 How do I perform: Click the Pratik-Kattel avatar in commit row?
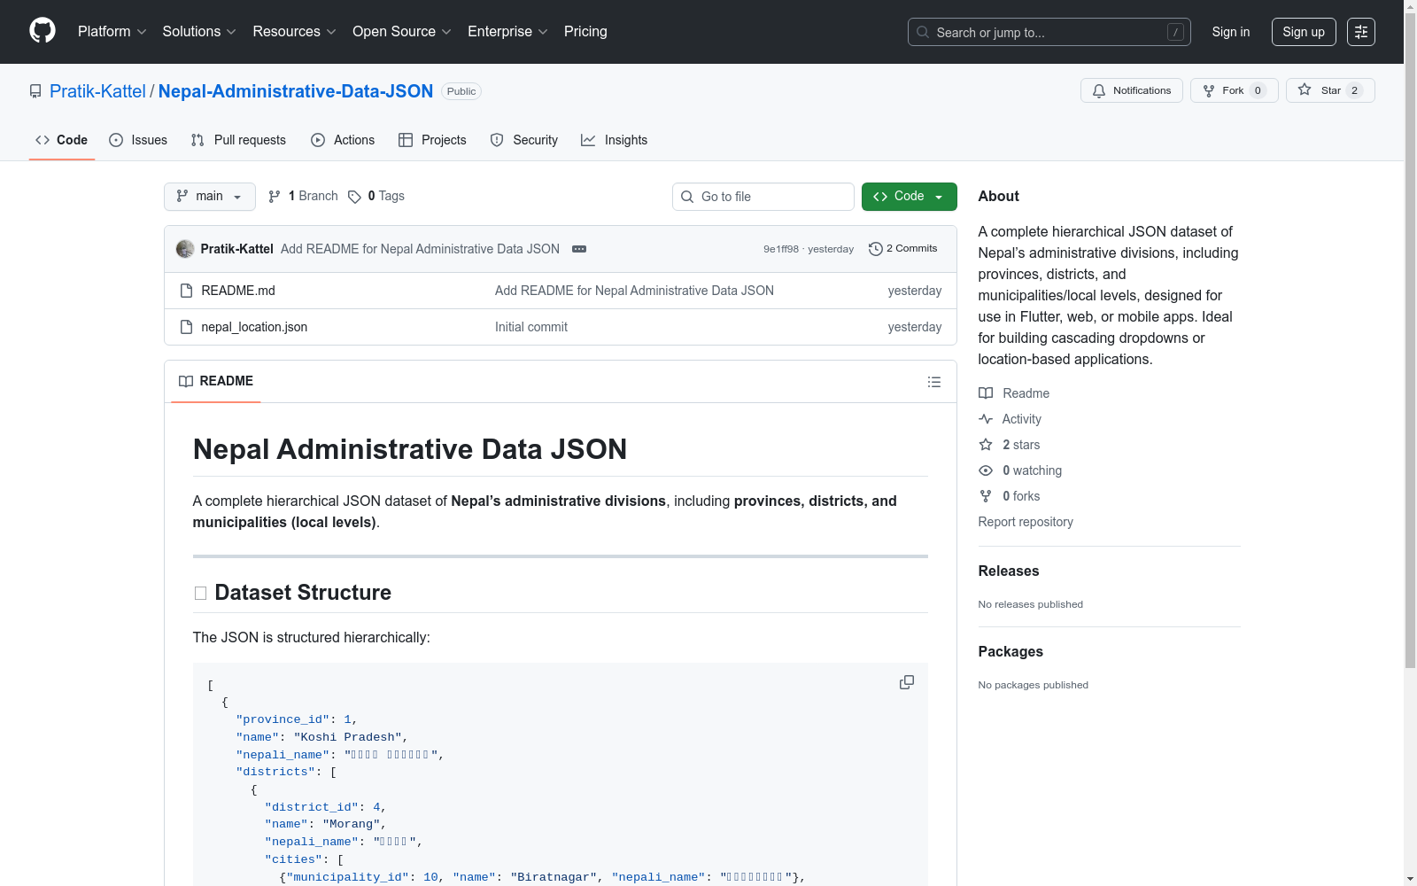pyautogui.click(x=185, y=249)
